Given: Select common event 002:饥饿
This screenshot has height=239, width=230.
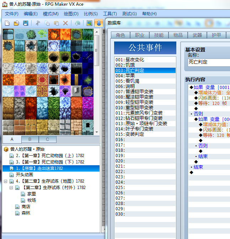Looking at the screenshot, I should pyautogui.click(x=145, y=65).
